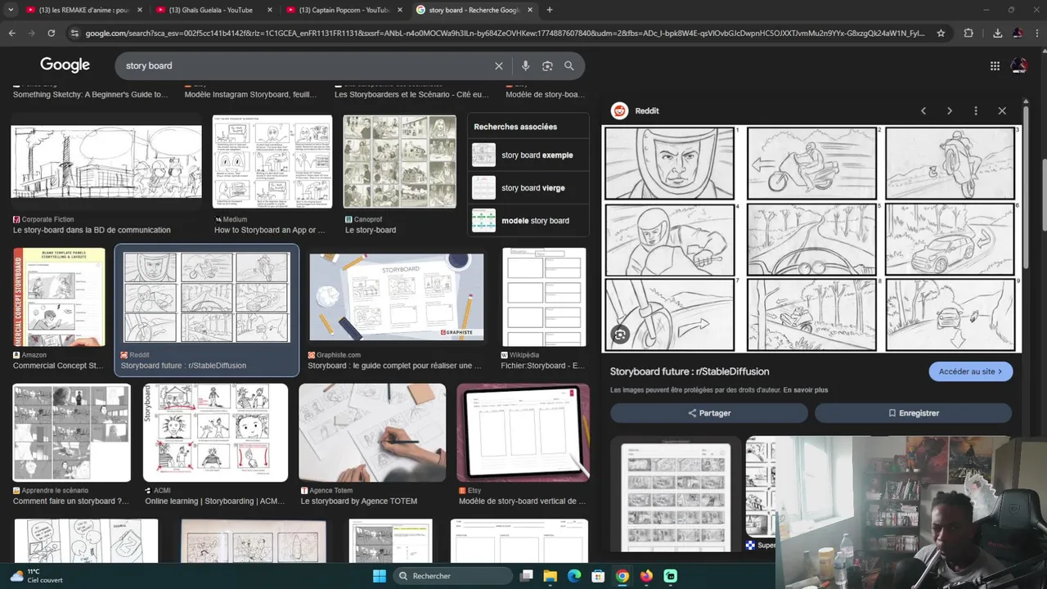Open the Etsy vertical story-board tablet thumbnail
The width and height of the screenshot is (1047, 589).
click(523, 433)
